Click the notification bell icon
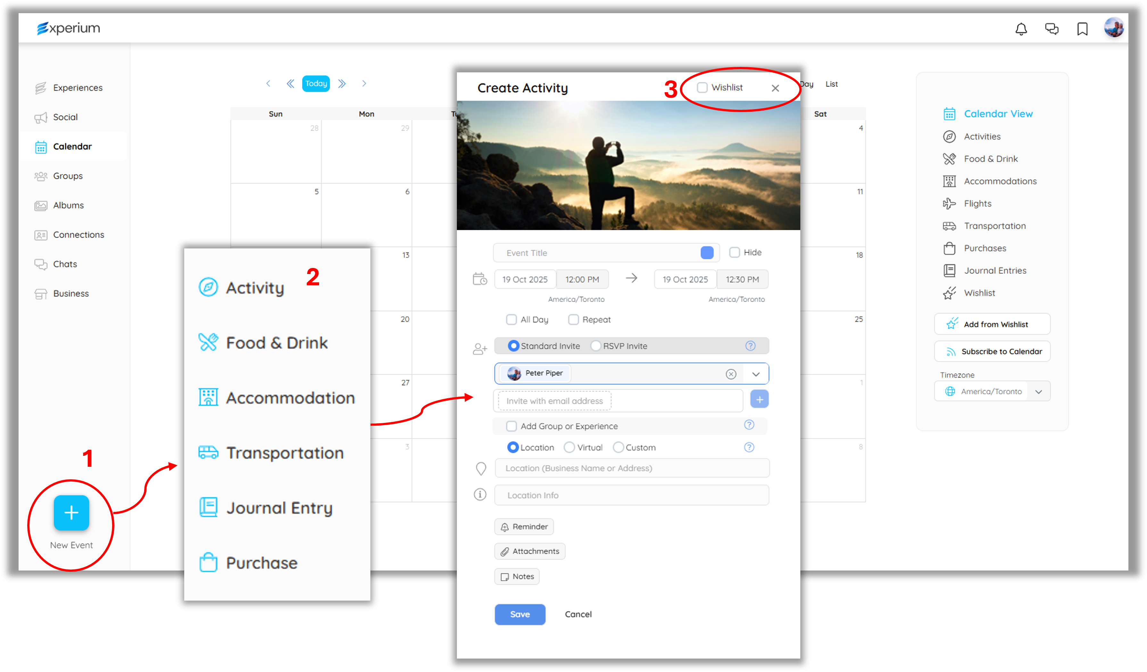1147x672 pixels. coord(1021,29)
